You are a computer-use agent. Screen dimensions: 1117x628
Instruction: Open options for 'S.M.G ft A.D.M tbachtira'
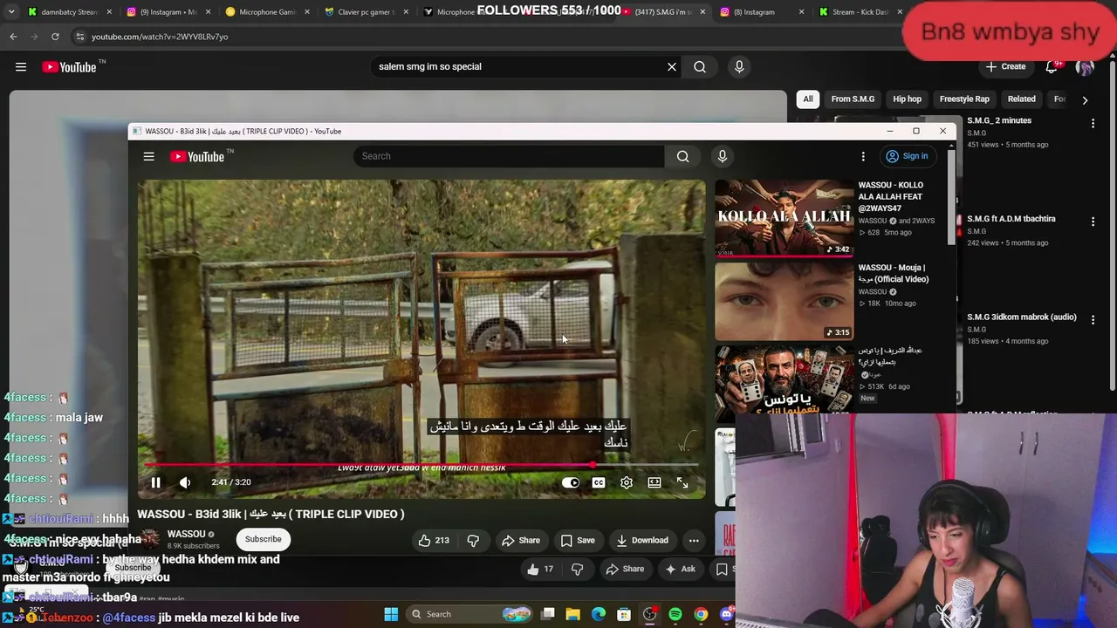point(1093,222)
